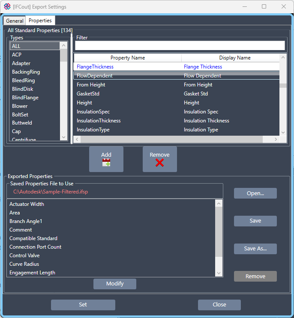Open a saved properties file
This screenshot has height=318, width=294.
[255, 193]
